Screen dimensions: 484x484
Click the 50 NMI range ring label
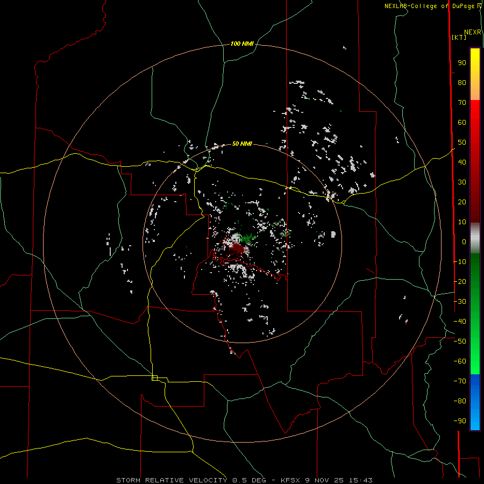(242, 144)
